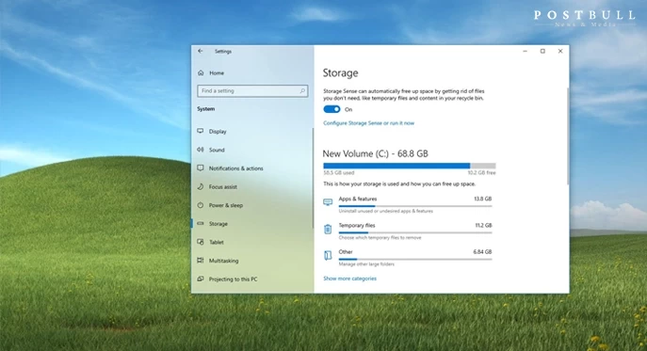Select Projecting to this PC label
This screenshot has height=351, width=647.
click(233, 279)
